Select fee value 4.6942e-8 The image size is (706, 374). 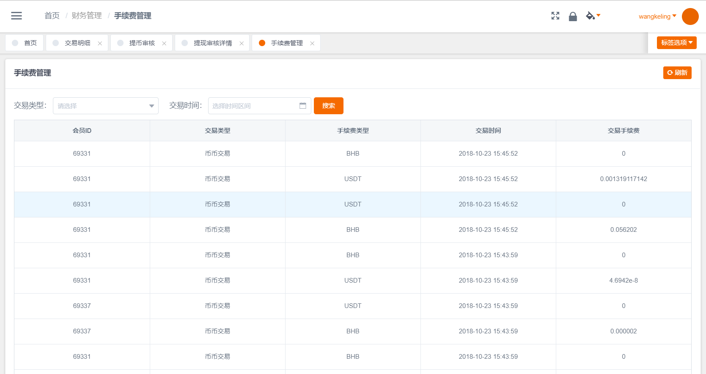pos(624,280)
